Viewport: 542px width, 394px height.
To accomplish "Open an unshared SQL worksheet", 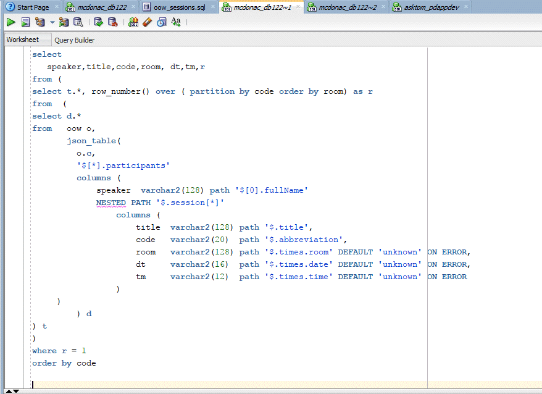I will 133,22.
